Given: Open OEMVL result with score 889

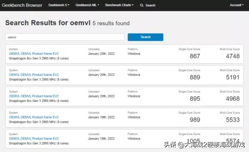Looking at the screenshot, I should (x=34, y=75).
